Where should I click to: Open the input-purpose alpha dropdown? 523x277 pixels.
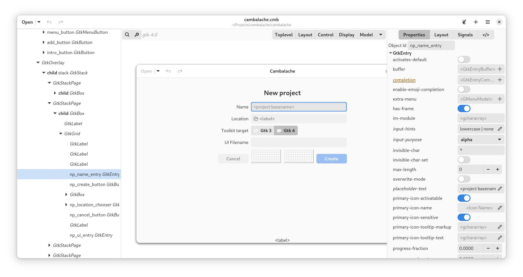coord(481,139)
